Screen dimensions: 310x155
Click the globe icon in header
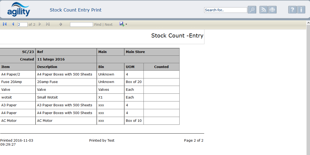pyautogui.click(x=272, y=10)
